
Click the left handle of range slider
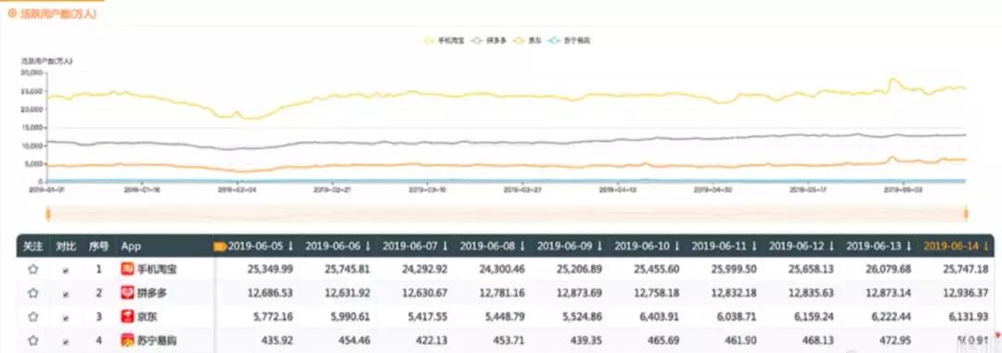tap(46, 213)
